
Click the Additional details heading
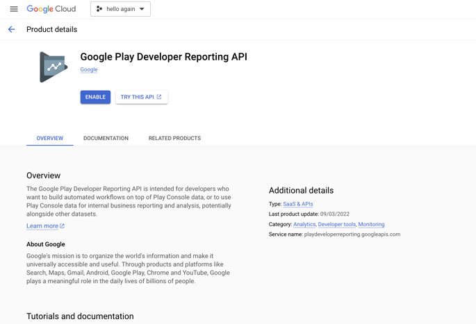click(x=301, y=190)
